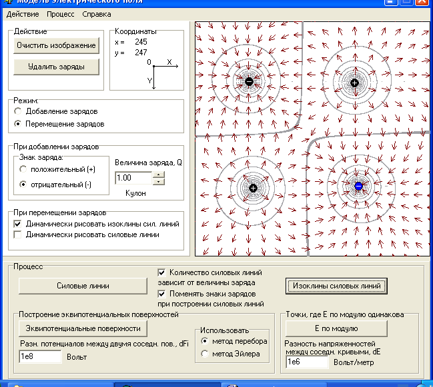Click the dE field strength difference input
This screenshot has width=433, height=387.
tap(307, 362)
